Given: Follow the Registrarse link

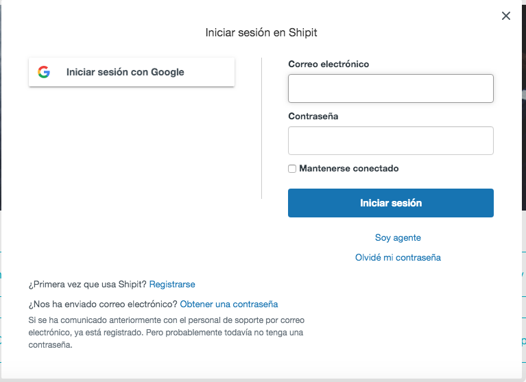Looking at the screenshot, I should point(172,285).
